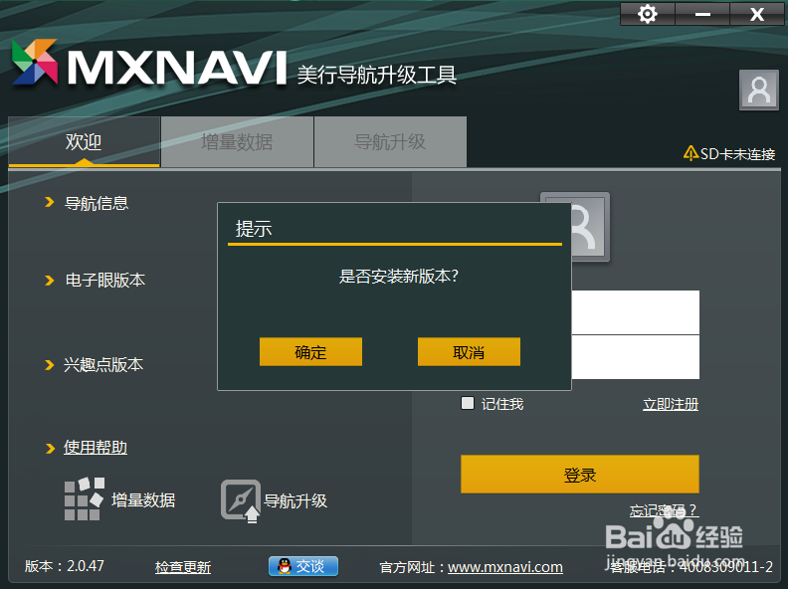
Task: Click the password input field
Action: (635, 357)
